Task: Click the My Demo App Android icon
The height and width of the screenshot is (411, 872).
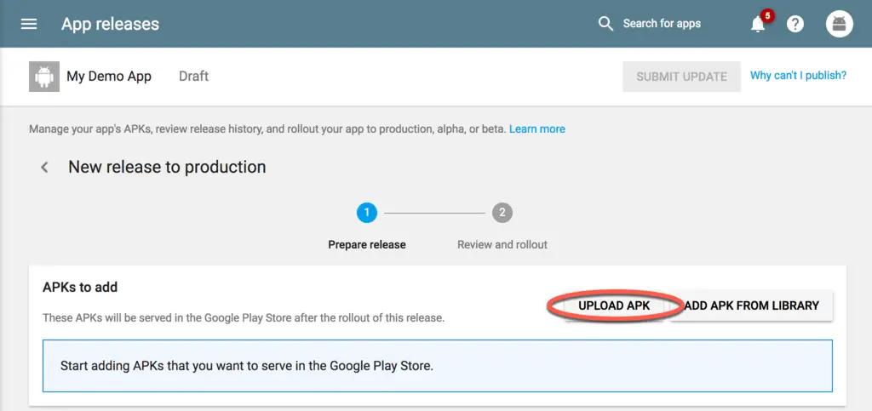Action: click(42, 77)
